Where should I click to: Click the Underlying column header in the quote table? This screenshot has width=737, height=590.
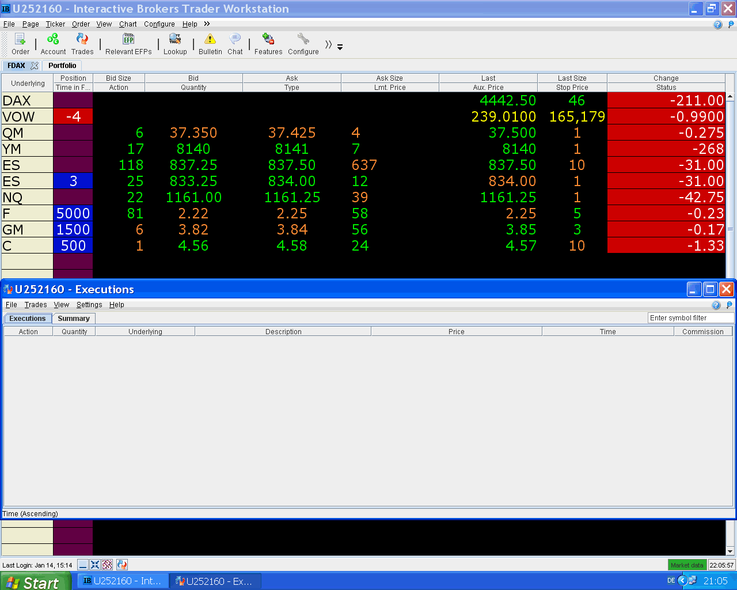28,83
